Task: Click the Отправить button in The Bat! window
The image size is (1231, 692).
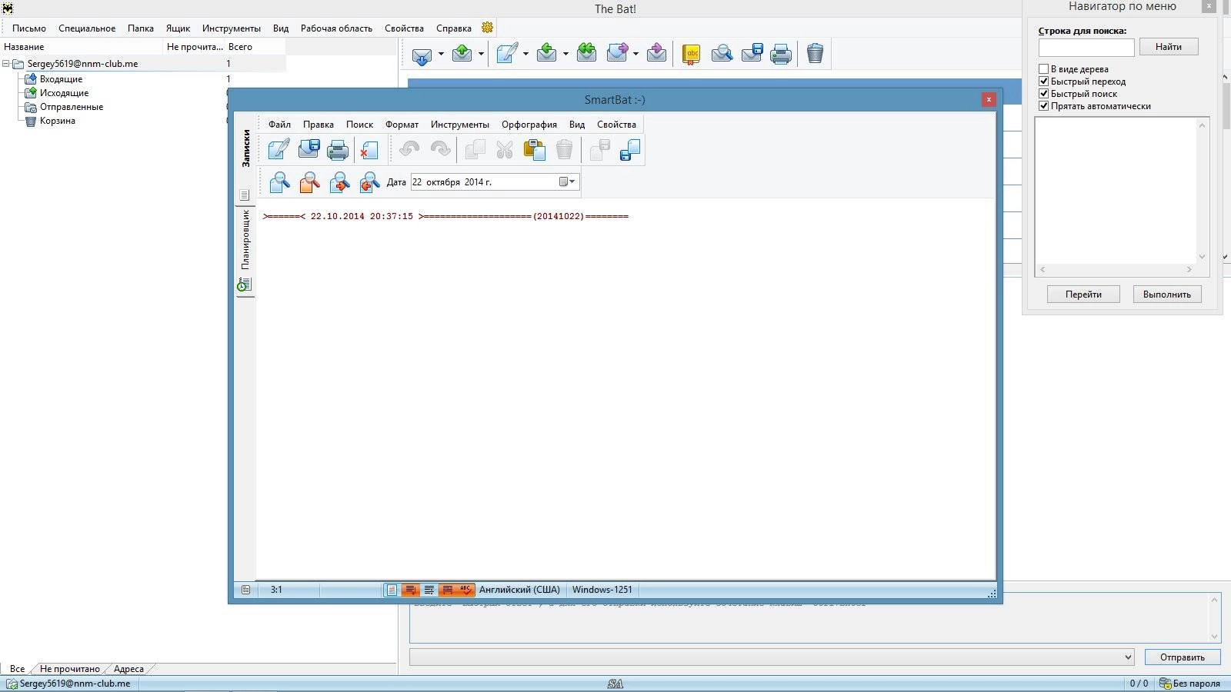Action: pos(1182,657)
